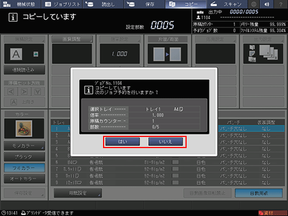Select the 上向き orientation button
This screenshot has width=288, height=216.
(25, 102)
